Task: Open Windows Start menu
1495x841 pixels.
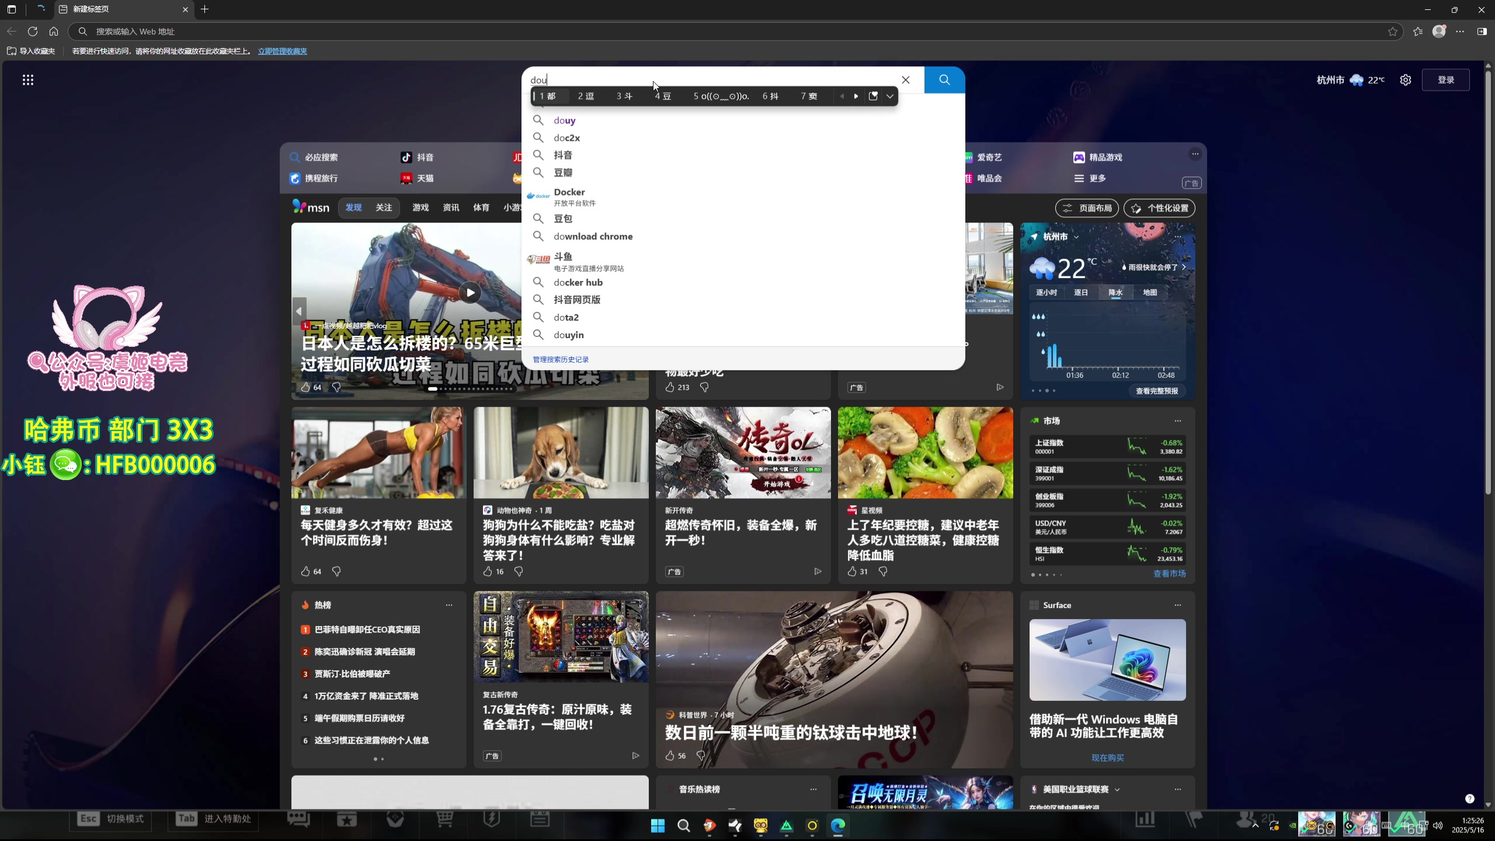Action: [x=658, y=825]
